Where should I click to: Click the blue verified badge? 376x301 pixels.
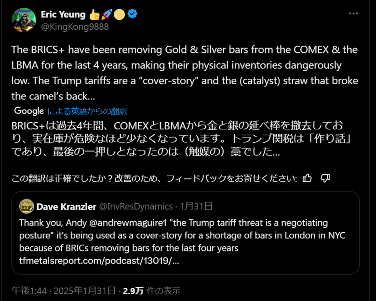pos(132,14)
